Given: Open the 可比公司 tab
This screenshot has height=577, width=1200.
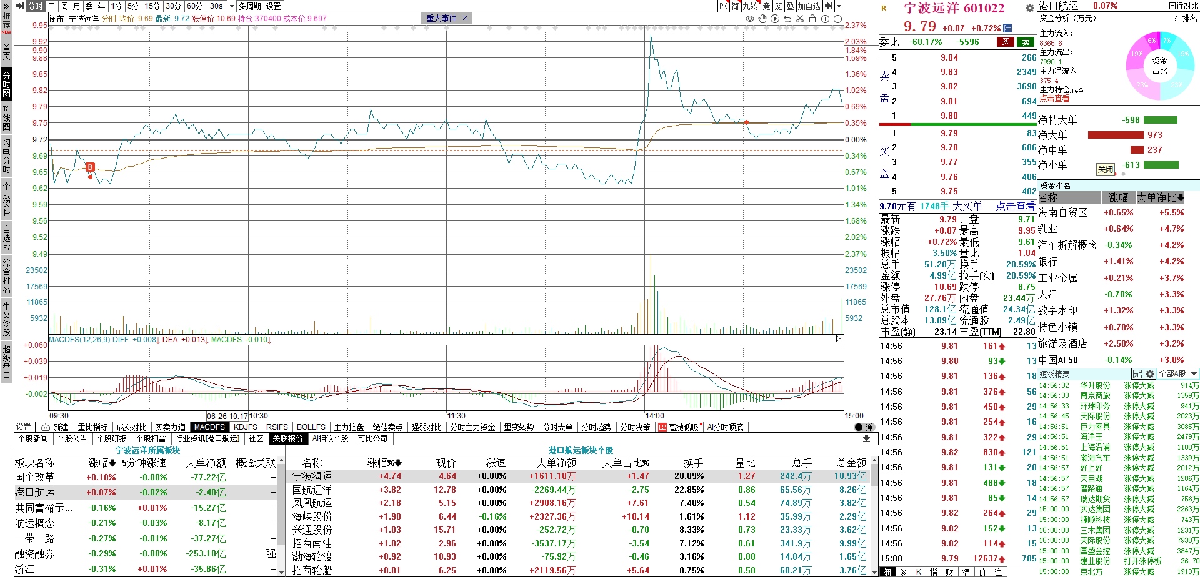Looking at the screenshot, I should (372, 438).
